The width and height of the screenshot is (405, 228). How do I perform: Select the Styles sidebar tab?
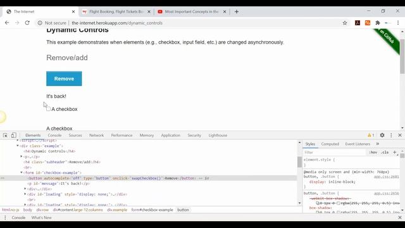[310, 144]
